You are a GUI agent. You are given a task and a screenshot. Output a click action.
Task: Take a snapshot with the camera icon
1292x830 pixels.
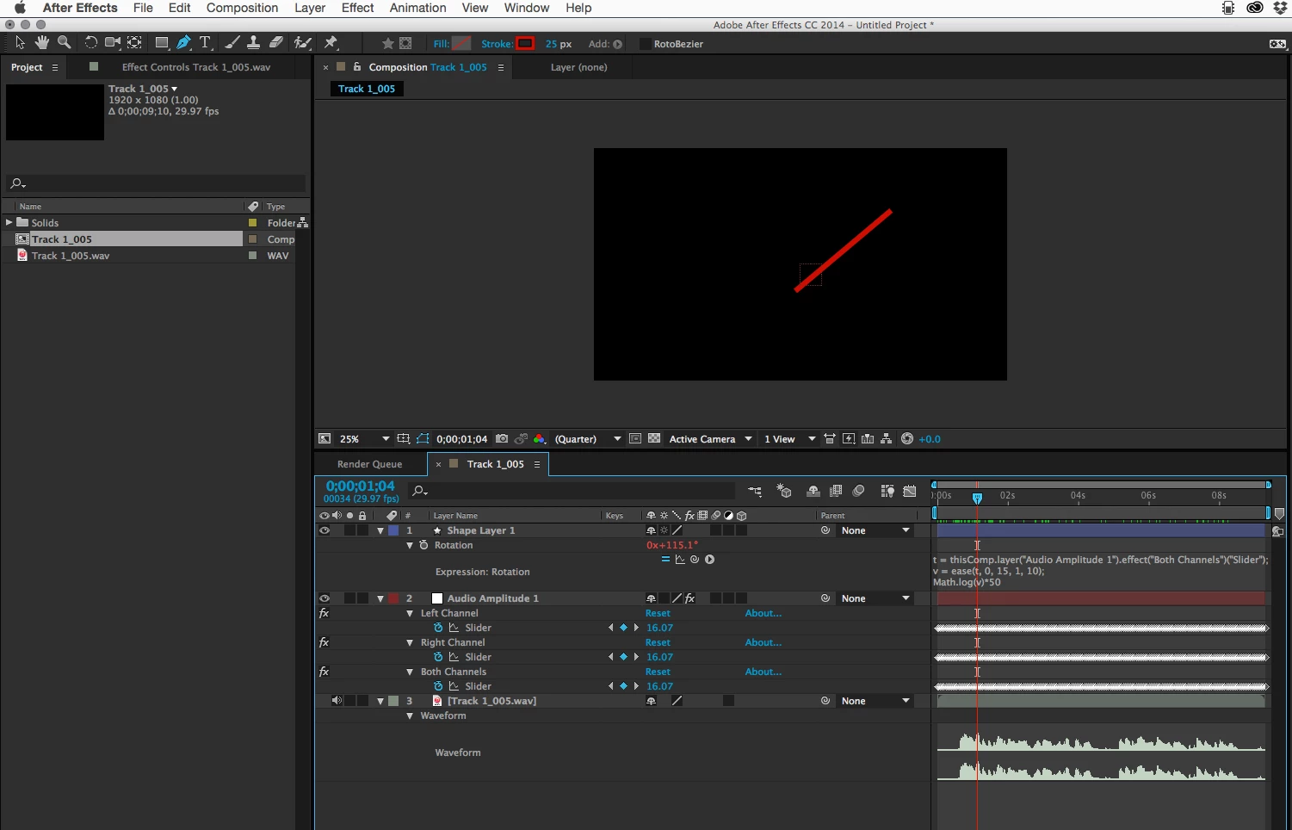502,438
